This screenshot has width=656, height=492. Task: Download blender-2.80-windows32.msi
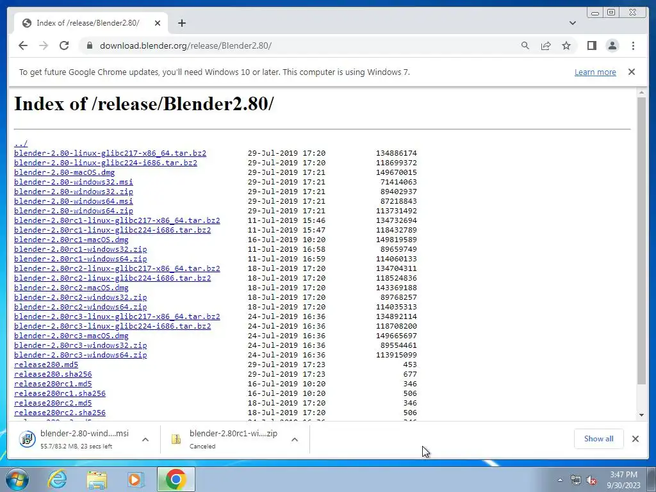tap(73, 182)
